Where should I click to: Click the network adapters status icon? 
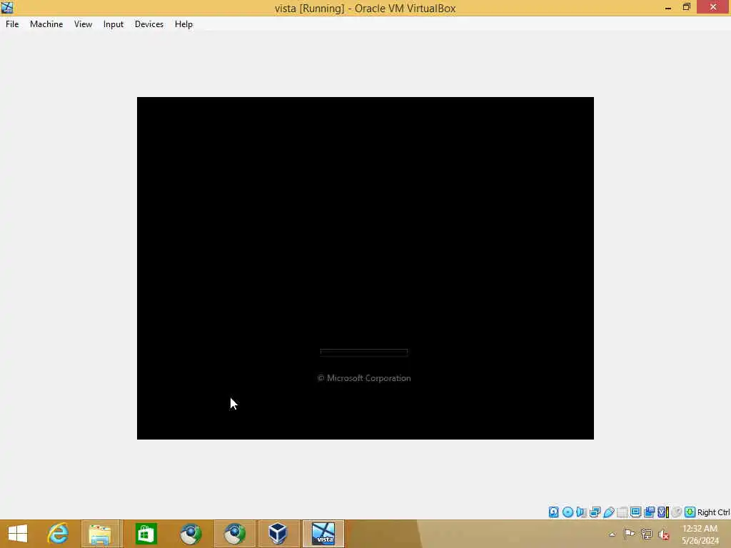pyautogui.click(x=595, y=512)
